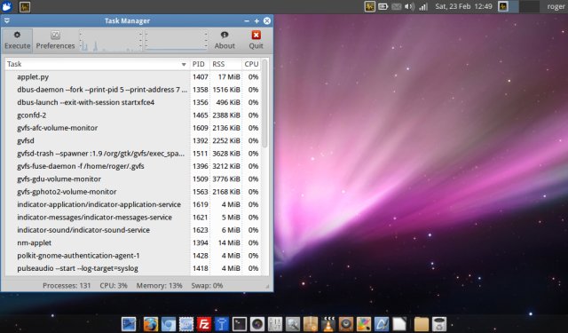Open the cardboard package icon in the dock
This screenshot has width=568, height=333.
point(311,324)
